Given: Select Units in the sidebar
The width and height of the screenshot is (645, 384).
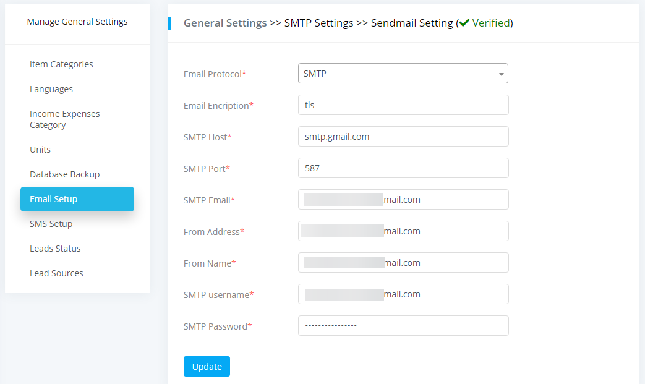Looking at the screenshot, I should [x=40, y=150].
